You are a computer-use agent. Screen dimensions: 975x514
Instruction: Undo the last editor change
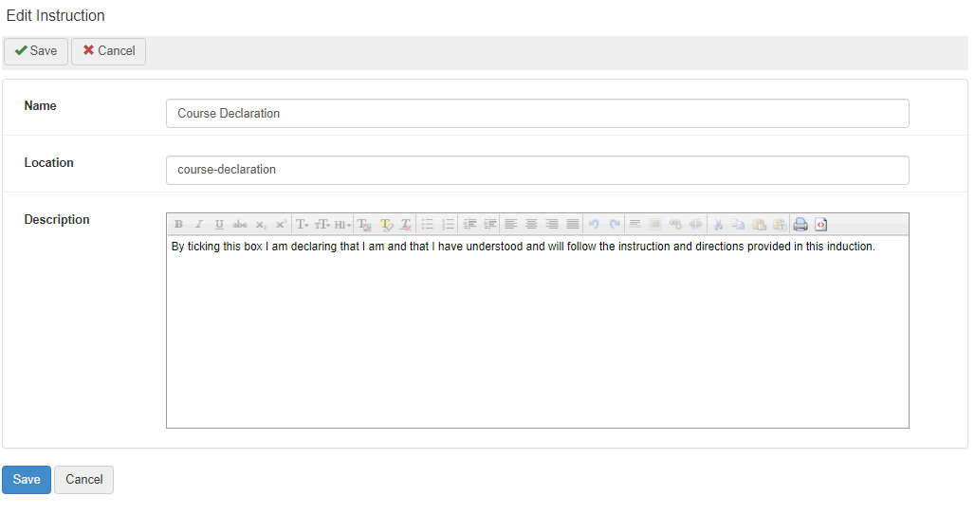594,225
